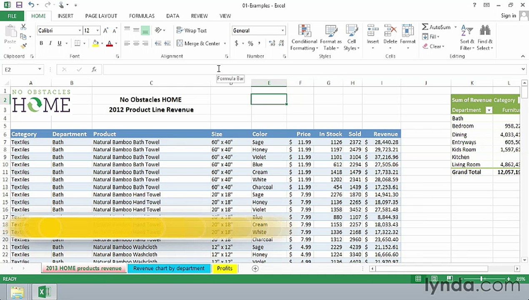The image size is (529, 300).
Task: Click the Excel icon in taskbar
Action: point(44,292)
